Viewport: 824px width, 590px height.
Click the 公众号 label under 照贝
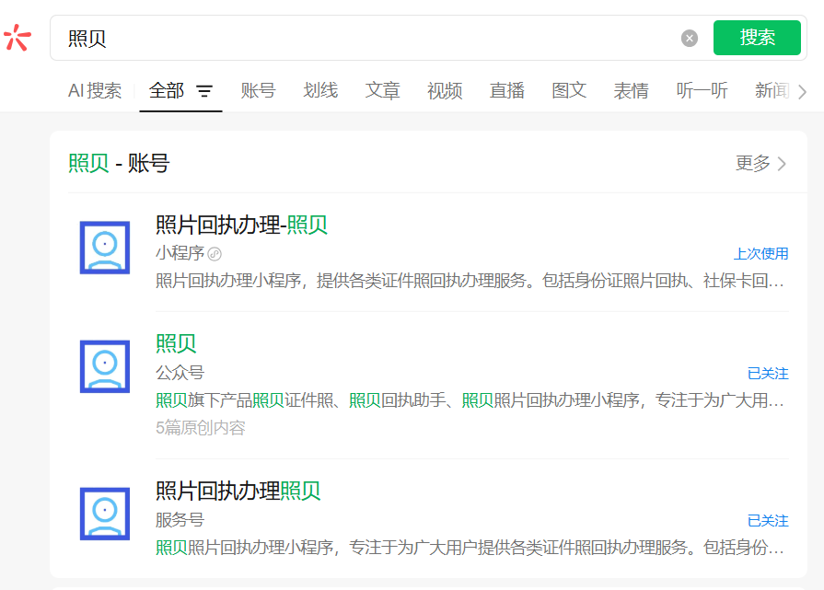(x=180, y=373)
